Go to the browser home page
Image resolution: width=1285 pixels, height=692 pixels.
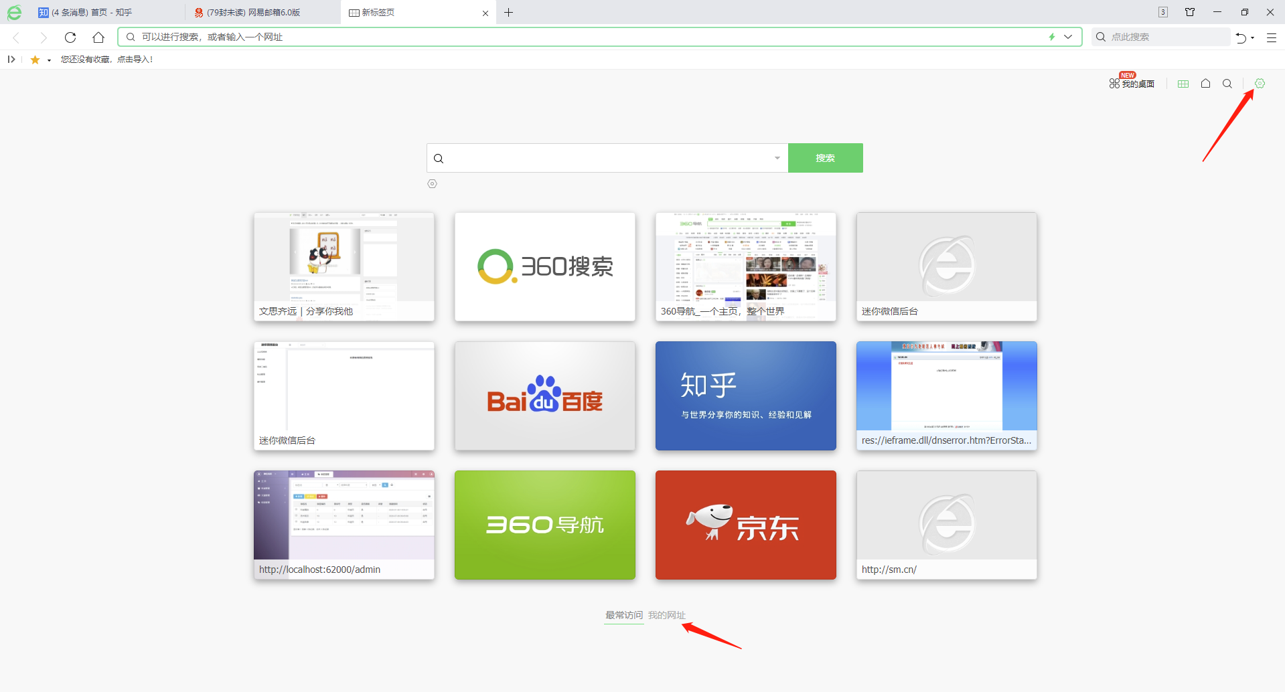98,37
